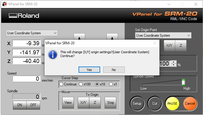Decline the origin change with No
The image size is (203, 115).
tap(114, 70)
